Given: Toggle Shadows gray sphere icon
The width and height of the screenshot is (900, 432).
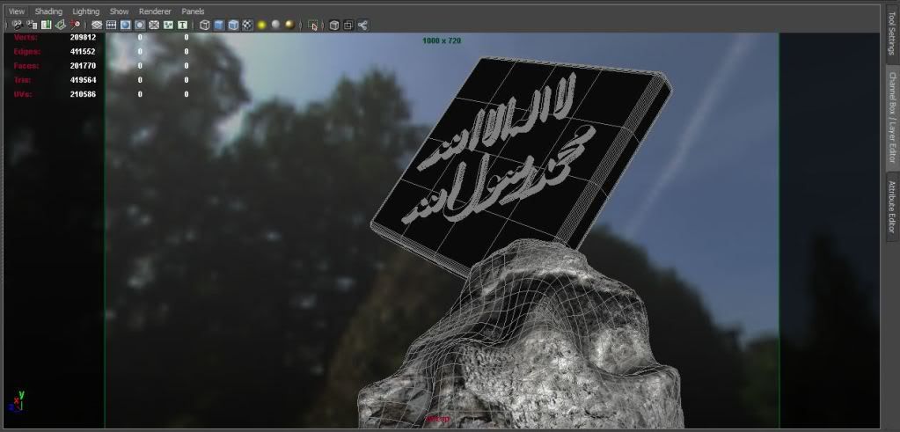Looking at the screenshot, I should (275, 25).
